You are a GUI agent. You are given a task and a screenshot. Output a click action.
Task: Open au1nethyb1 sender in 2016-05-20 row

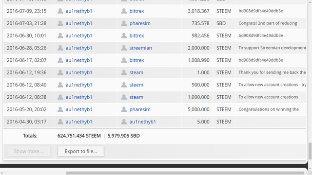pyautogui.click(x=79, y=109)
